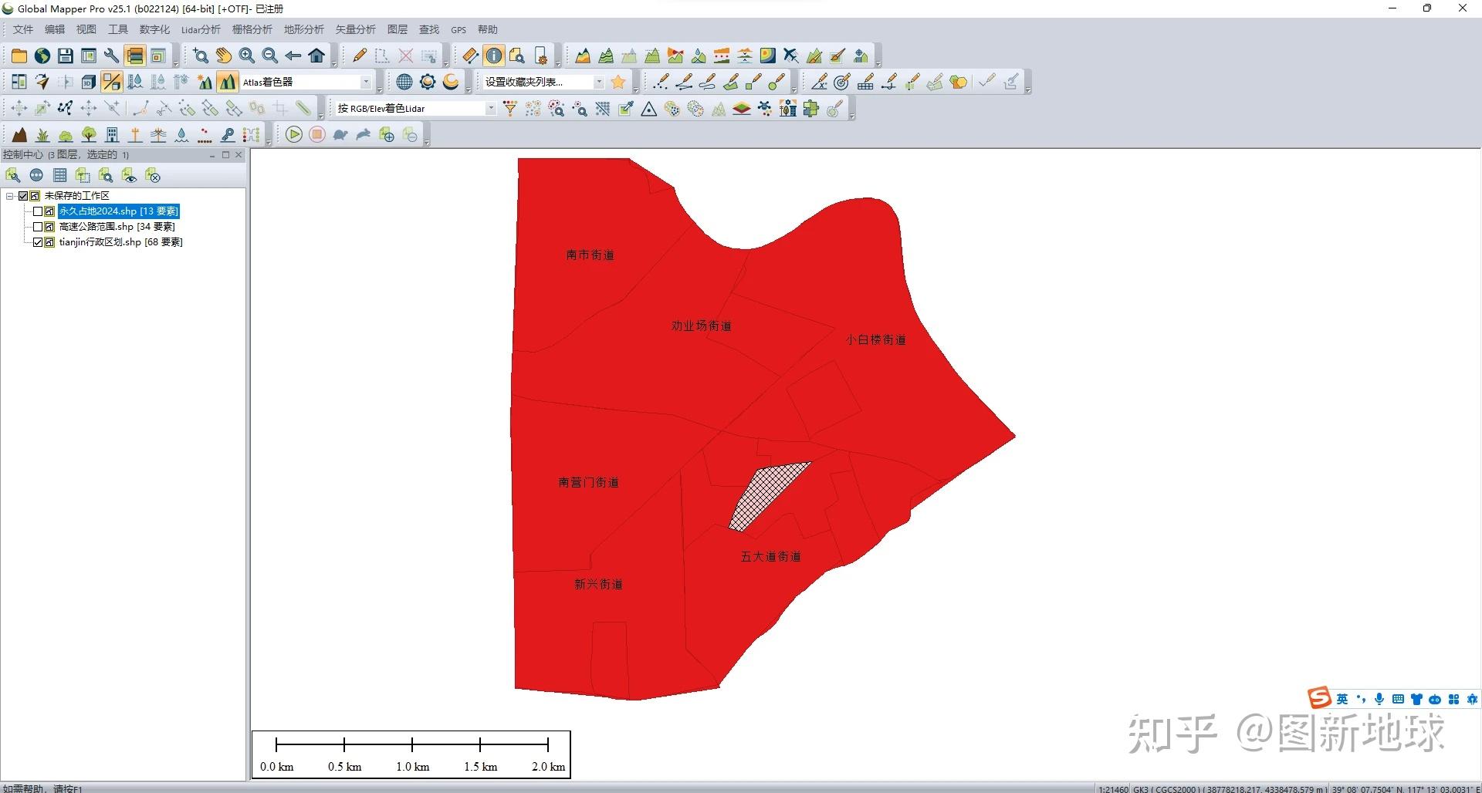Open the 按 RGB/Elev着色Lidar dropdown
The height and width of the screenshot is (793, 1482).
490,109
